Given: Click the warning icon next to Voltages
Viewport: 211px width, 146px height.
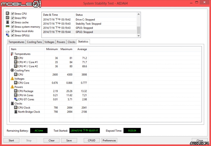Looking at the screenshot, I should [x=12, y=79].
